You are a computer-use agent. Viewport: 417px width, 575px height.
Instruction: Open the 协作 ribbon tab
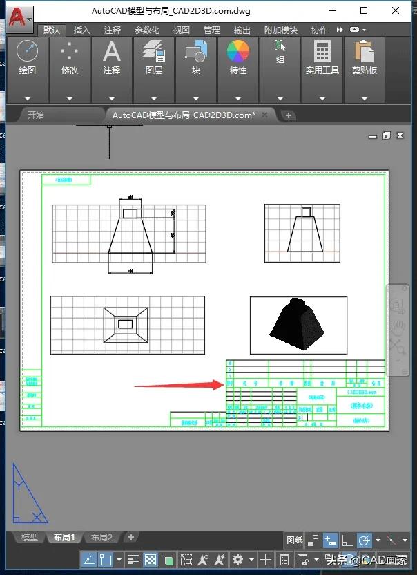(x=319, y=30)
